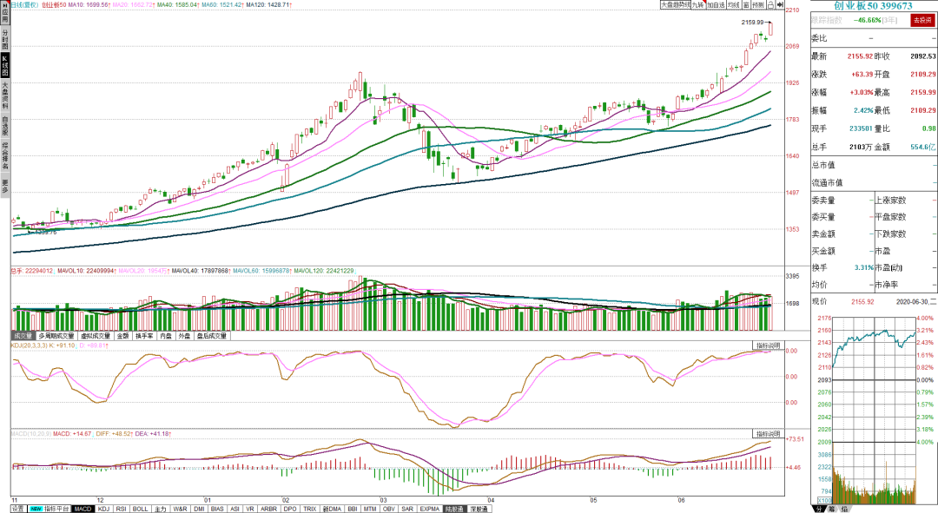
Task: Select the MTM indicator tab
Action: (370, 509)
